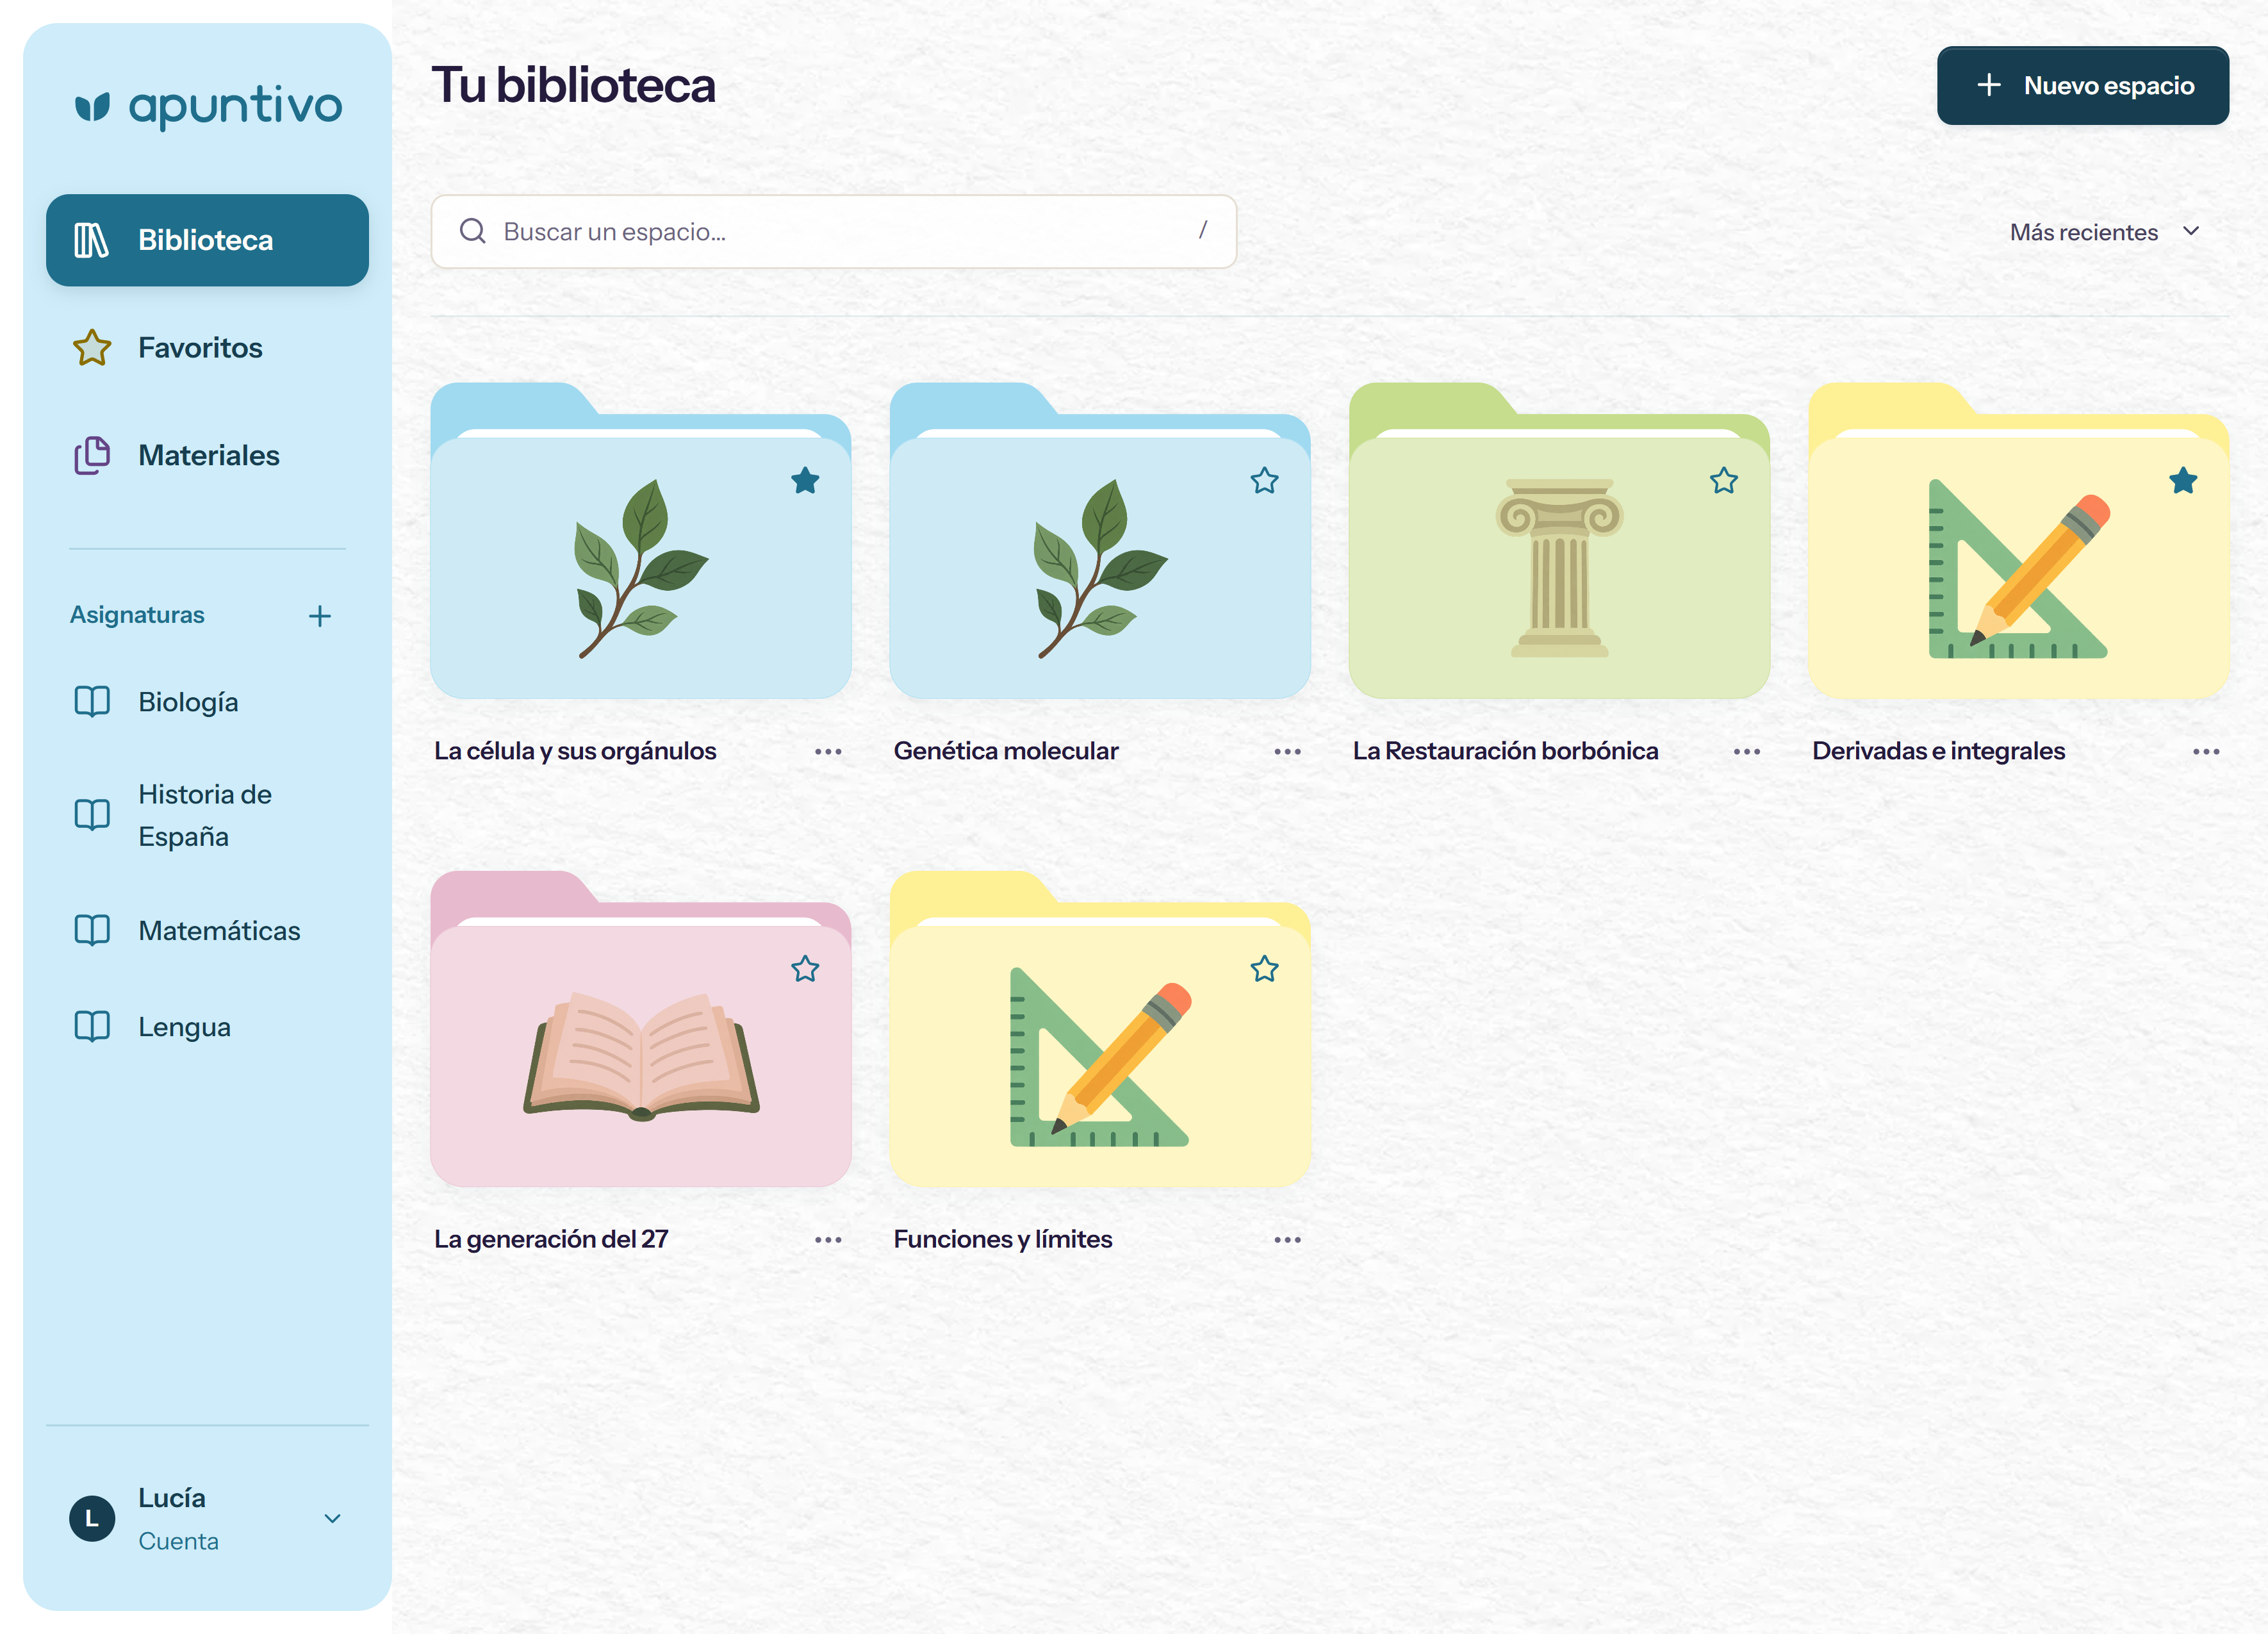Expand the Lucía account menu chevron

pyautogui.click(x=333, y=1518)
